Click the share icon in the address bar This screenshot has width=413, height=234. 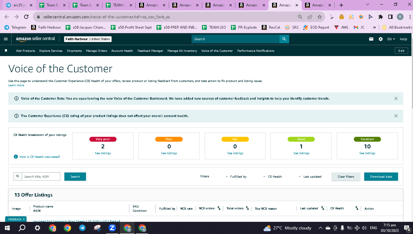tap(310, 17)
